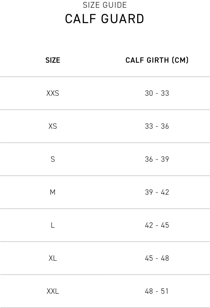Pick the 45 - 48 girth value
Screen dimensions: 210x308
coord(157,258)
